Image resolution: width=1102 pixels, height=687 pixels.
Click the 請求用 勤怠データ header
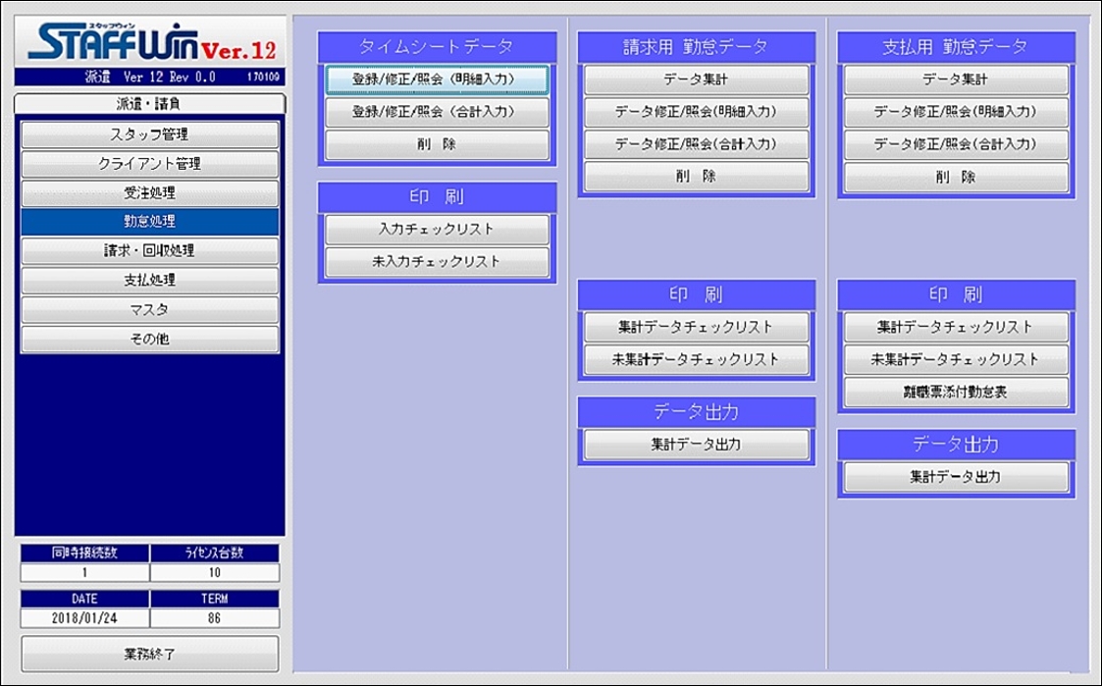click(x=697, y=47)
